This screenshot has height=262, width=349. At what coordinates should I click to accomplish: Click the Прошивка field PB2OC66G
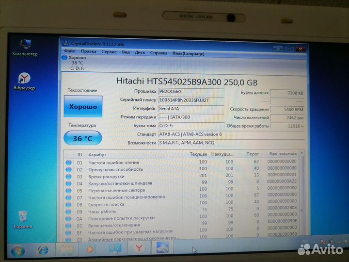(x=191, y=92)
